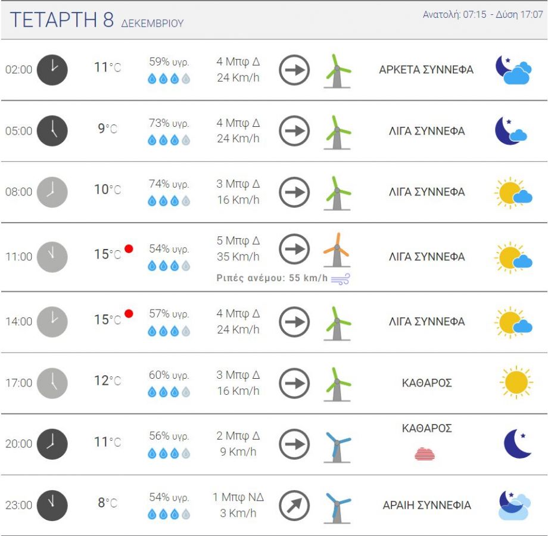The height and width of the screenshot is (536, 548).
Task: Click the red striped haze icon at 20:00
Action: (x=425, y=454)
